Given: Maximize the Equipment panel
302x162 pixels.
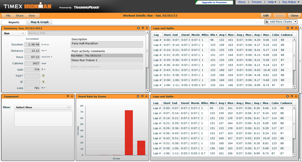Looking at the screenshot, I should tap(68, 96).
